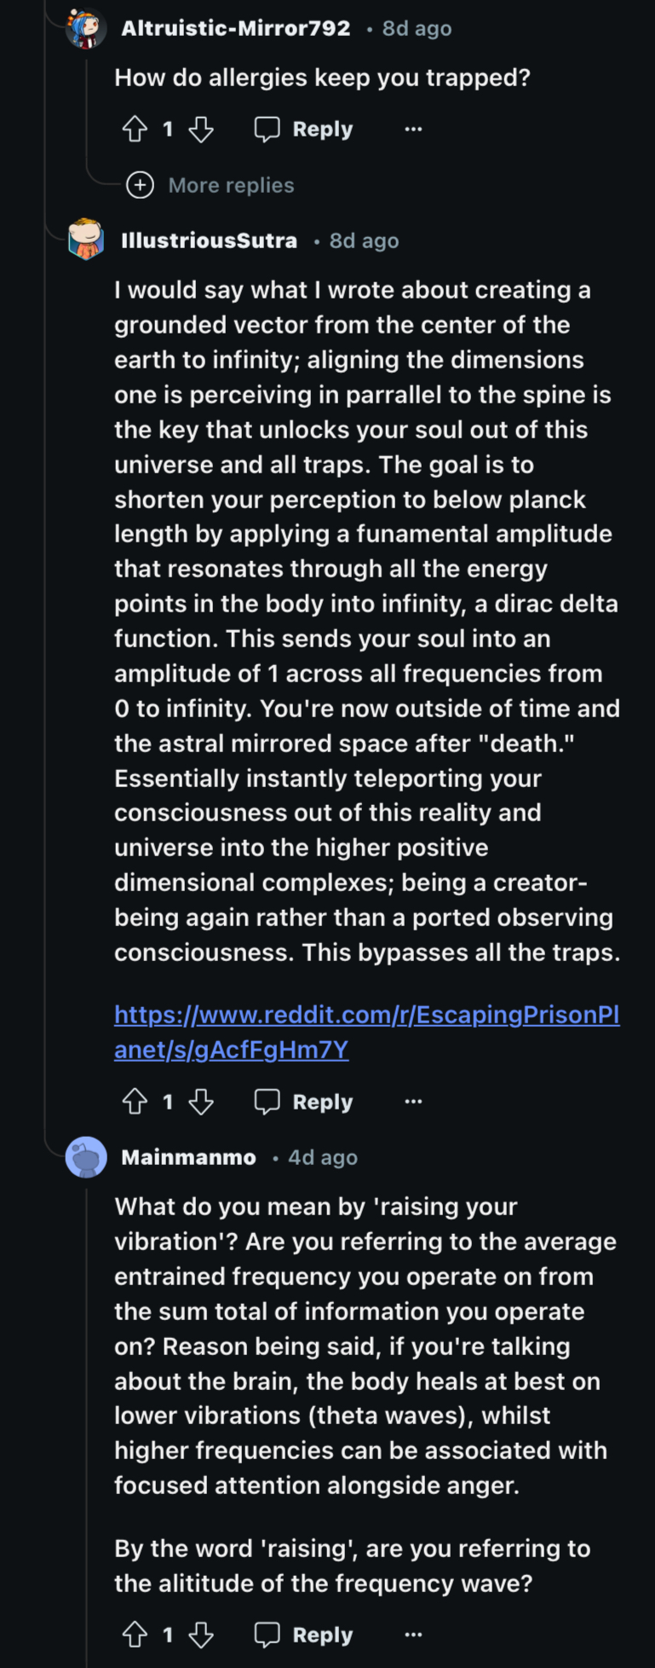Open the Altruistic-Mirror792 username

click(236, 28)
